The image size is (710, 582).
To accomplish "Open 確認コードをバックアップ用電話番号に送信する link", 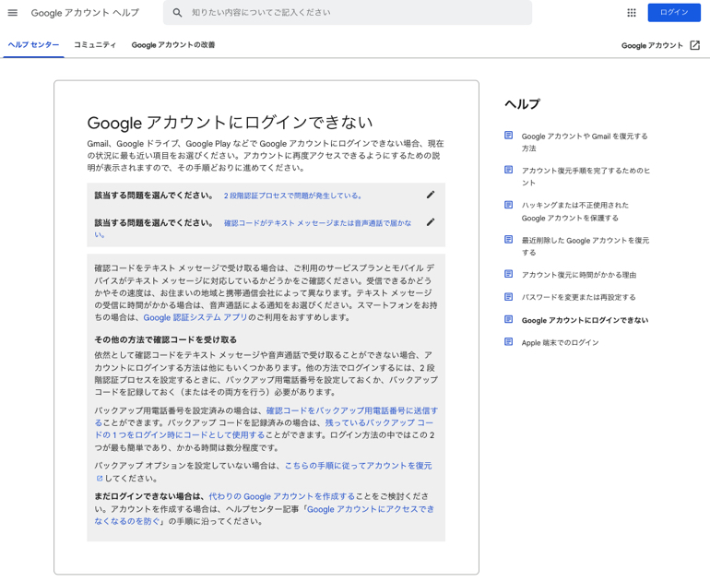I will point(352,410).
